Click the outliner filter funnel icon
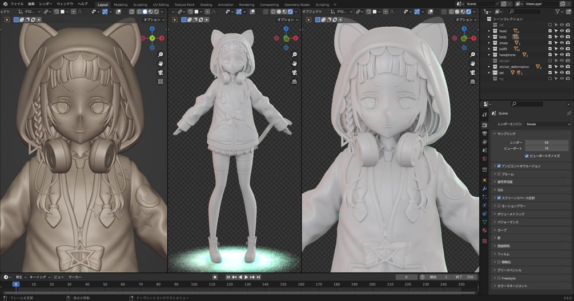574x301 pixels. point(557,12)
